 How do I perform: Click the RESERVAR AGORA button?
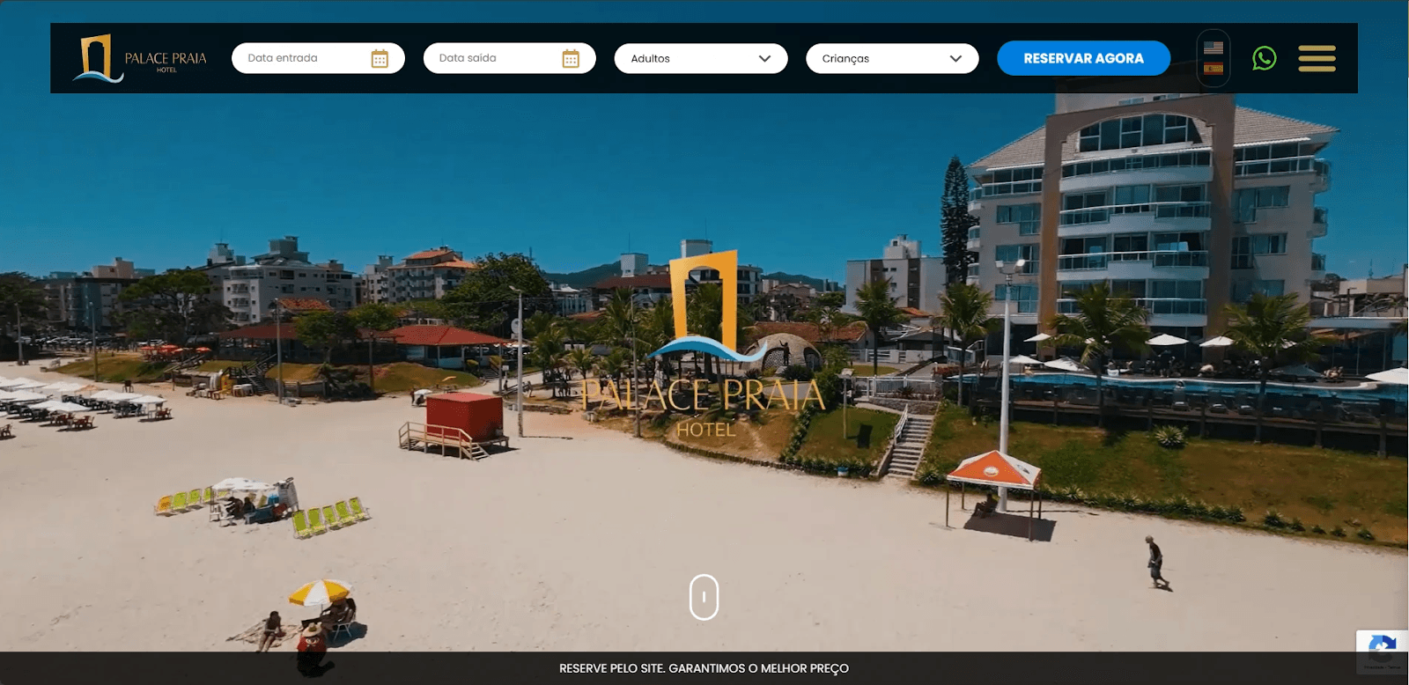tap(1083, 58)
